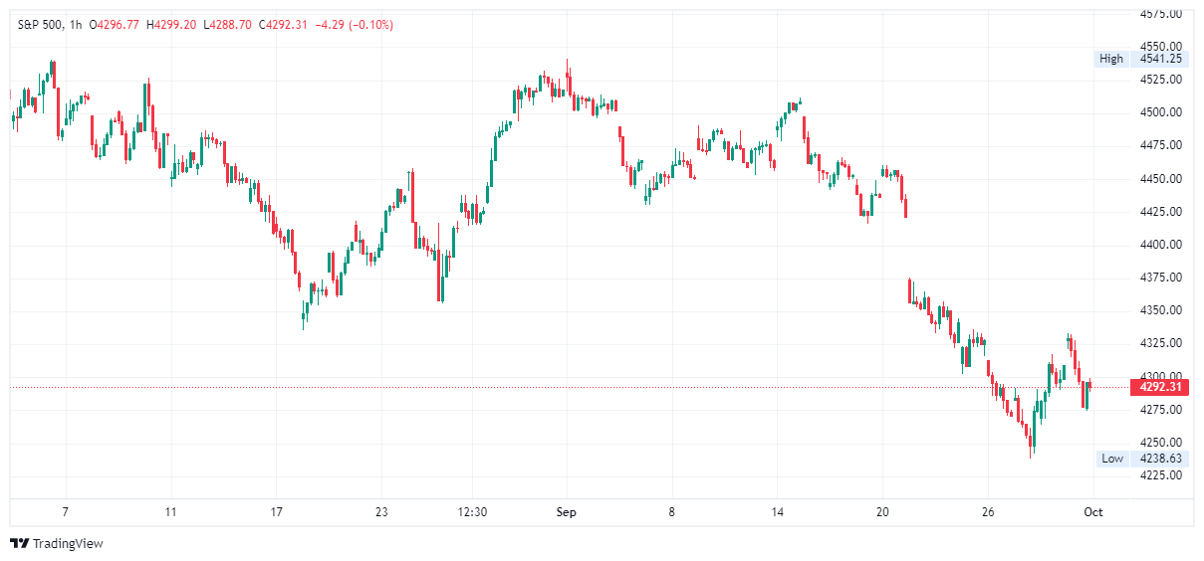The height and width of the screenshot is (561, 1204).
Task: Click the 26 date on time axis
Action: tap(988, 512)
